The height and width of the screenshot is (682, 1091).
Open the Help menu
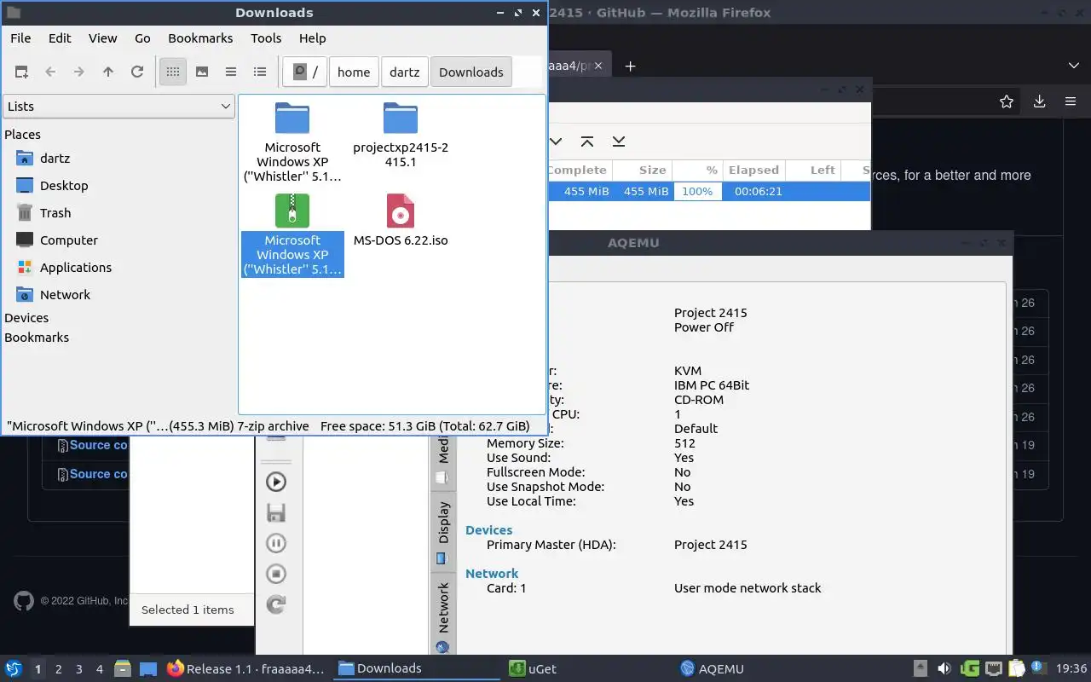(x=313, y=38)
